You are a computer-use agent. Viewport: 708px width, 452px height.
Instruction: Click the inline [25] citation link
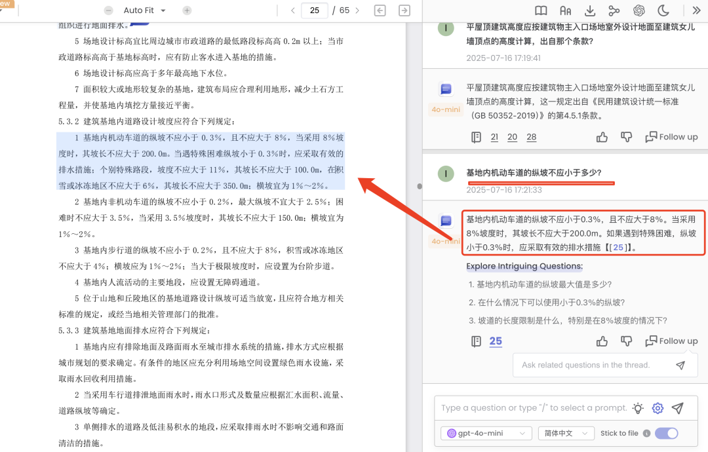coord(618,247)
